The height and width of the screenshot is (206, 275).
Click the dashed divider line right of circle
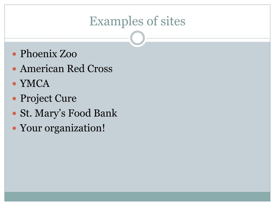coord(208,38)
